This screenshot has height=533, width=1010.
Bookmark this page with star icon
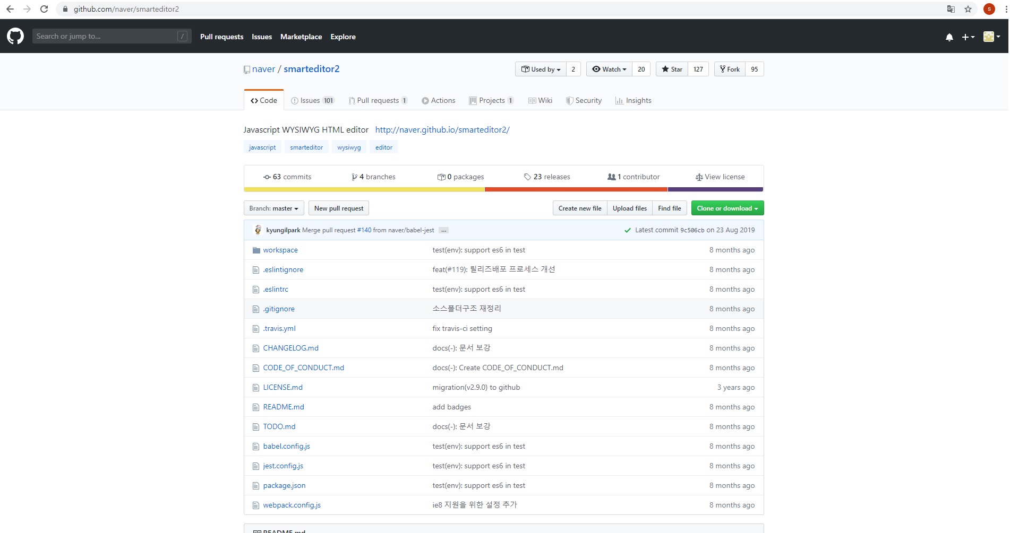(x=968, y=9)
